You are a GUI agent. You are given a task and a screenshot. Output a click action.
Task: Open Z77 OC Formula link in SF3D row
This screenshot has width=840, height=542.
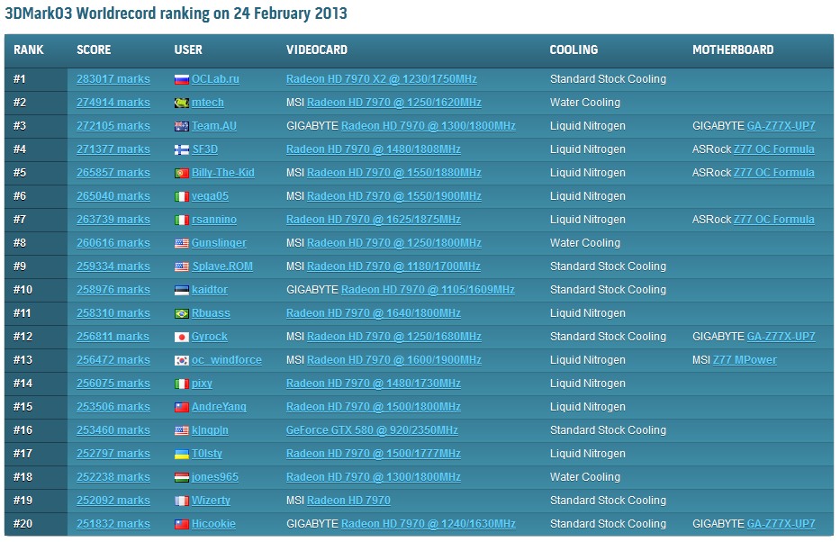tap(774, 149)
